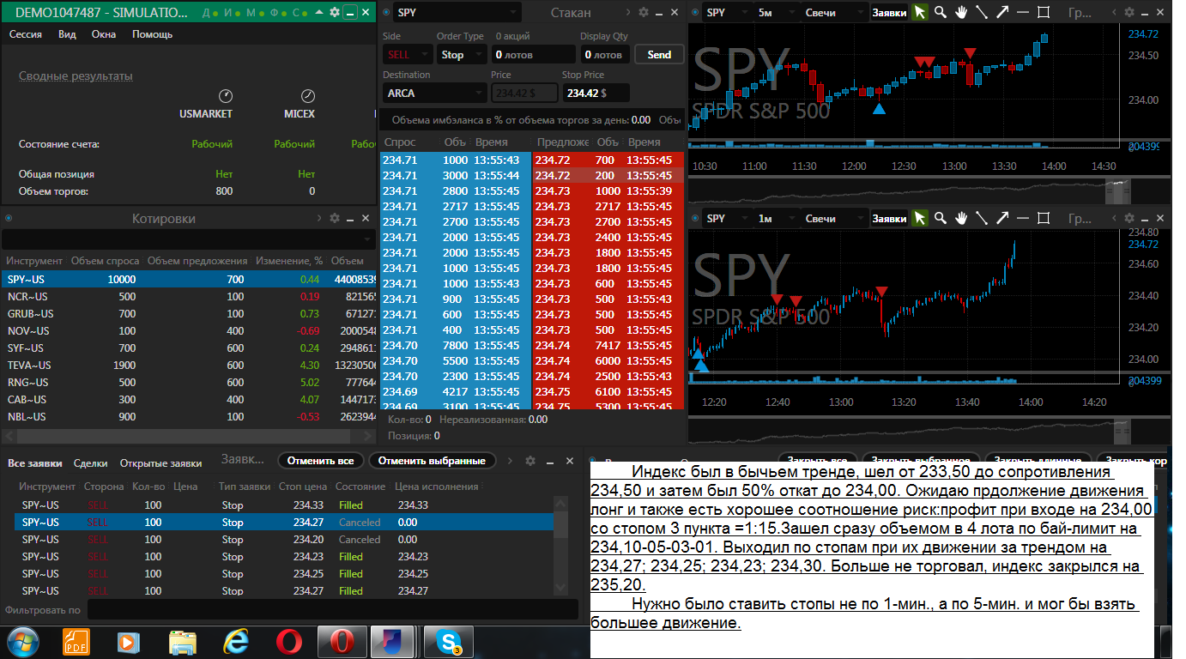Viewport: 1186px width, 659px height.
Task: Switch to the Открытые заявки tab
Action: click(x=160, y=463)
